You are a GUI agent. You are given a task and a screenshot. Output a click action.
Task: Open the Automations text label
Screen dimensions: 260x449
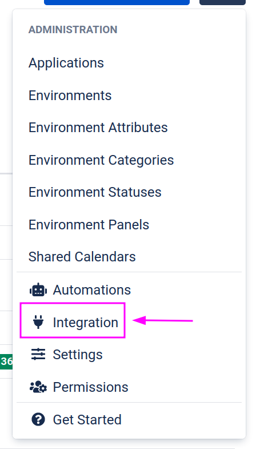pyautogui.click(x=92, y=290)
